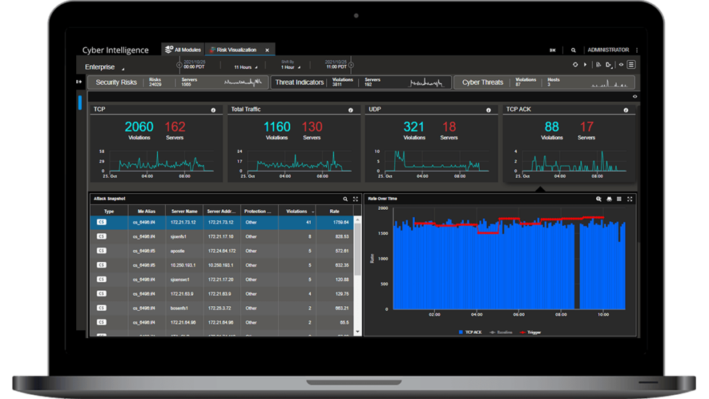
Task: Select the row with server bosenfs1
Action: coord(222,308)
